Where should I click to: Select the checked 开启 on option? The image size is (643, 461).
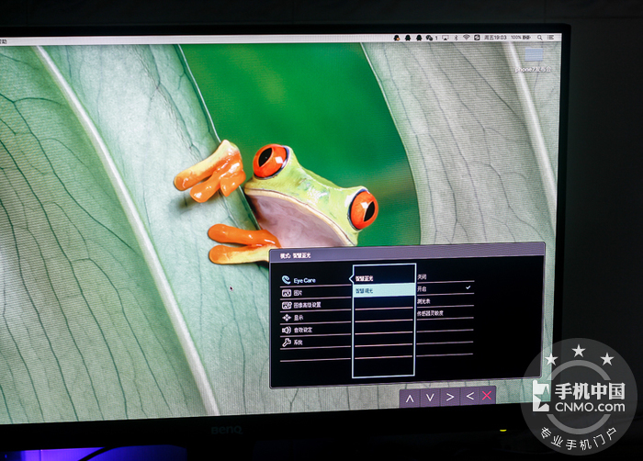pyautogui.click(x=445, y=288)
